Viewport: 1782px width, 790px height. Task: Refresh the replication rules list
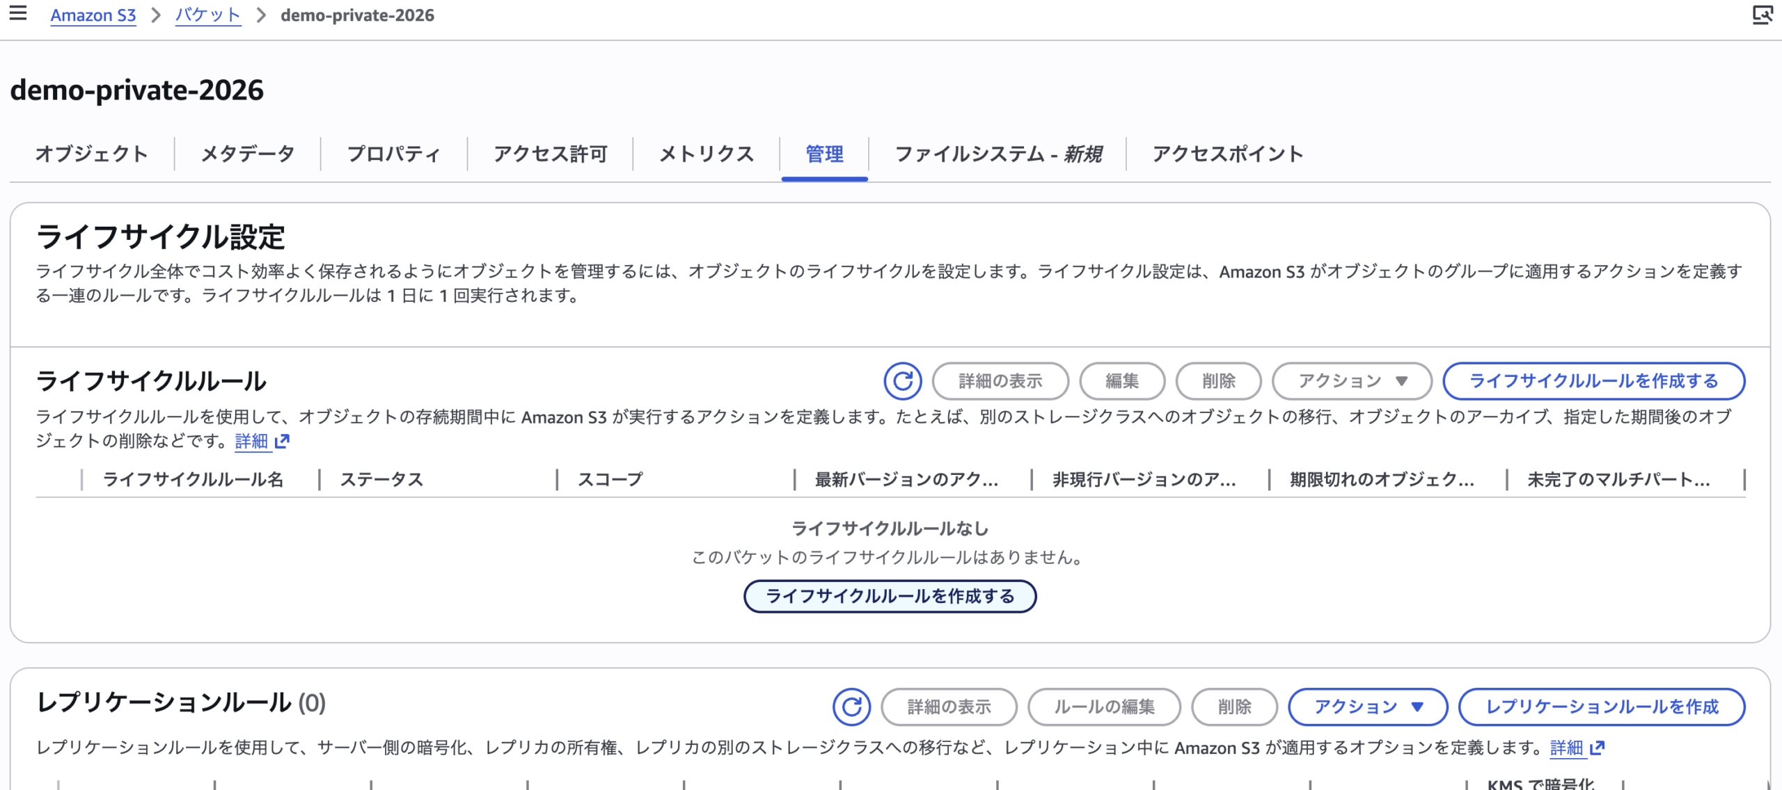[x=851, y=707]
